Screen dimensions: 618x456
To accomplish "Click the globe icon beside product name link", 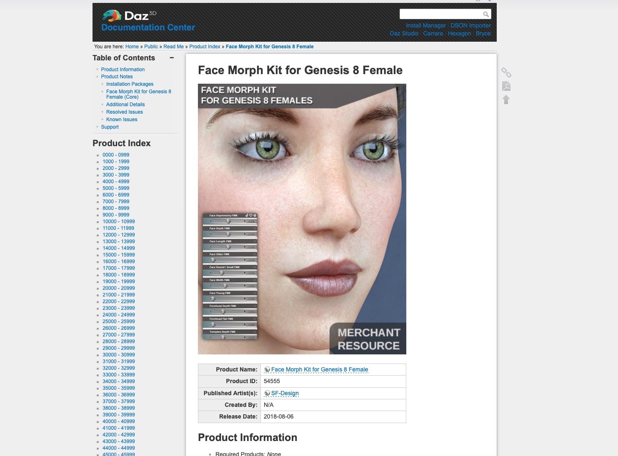I will tap(267, 369).
